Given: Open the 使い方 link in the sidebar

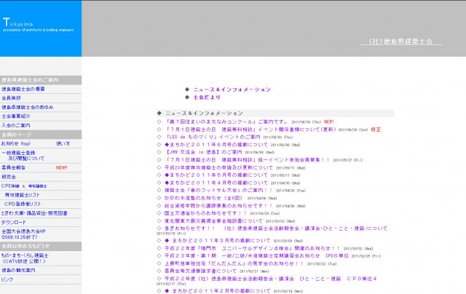Looking at the screenshot, I should [63, 143].
